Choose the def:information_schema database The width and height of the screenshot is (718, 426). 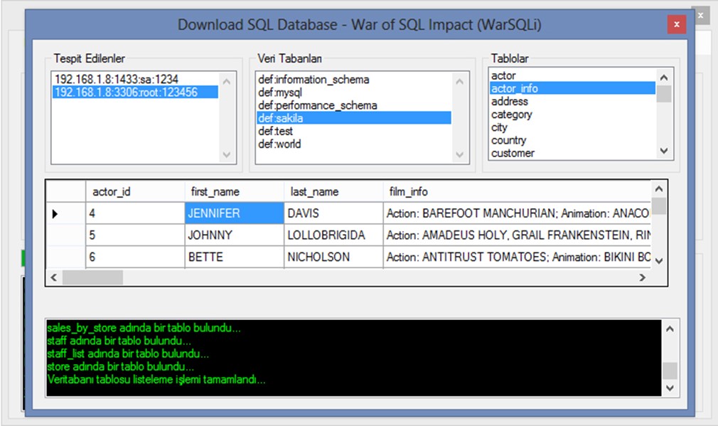314,80
